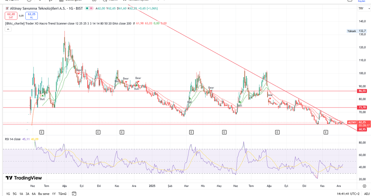Open chart time axis settings gear

[x=364, y=186]
